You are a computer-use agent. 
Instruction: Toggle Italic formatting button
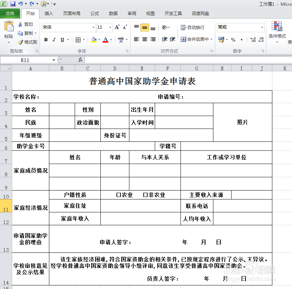coord(54,39)
